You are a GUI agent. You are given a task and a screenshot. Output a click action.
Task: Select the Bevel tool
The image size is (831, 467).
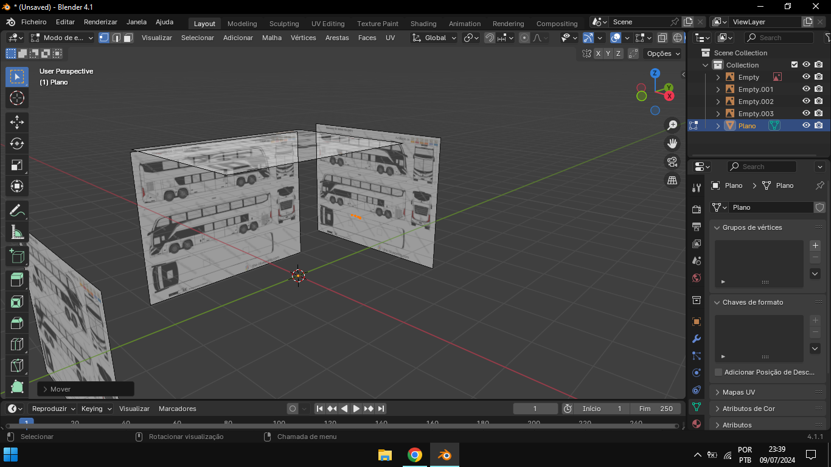tap(17, 323)
